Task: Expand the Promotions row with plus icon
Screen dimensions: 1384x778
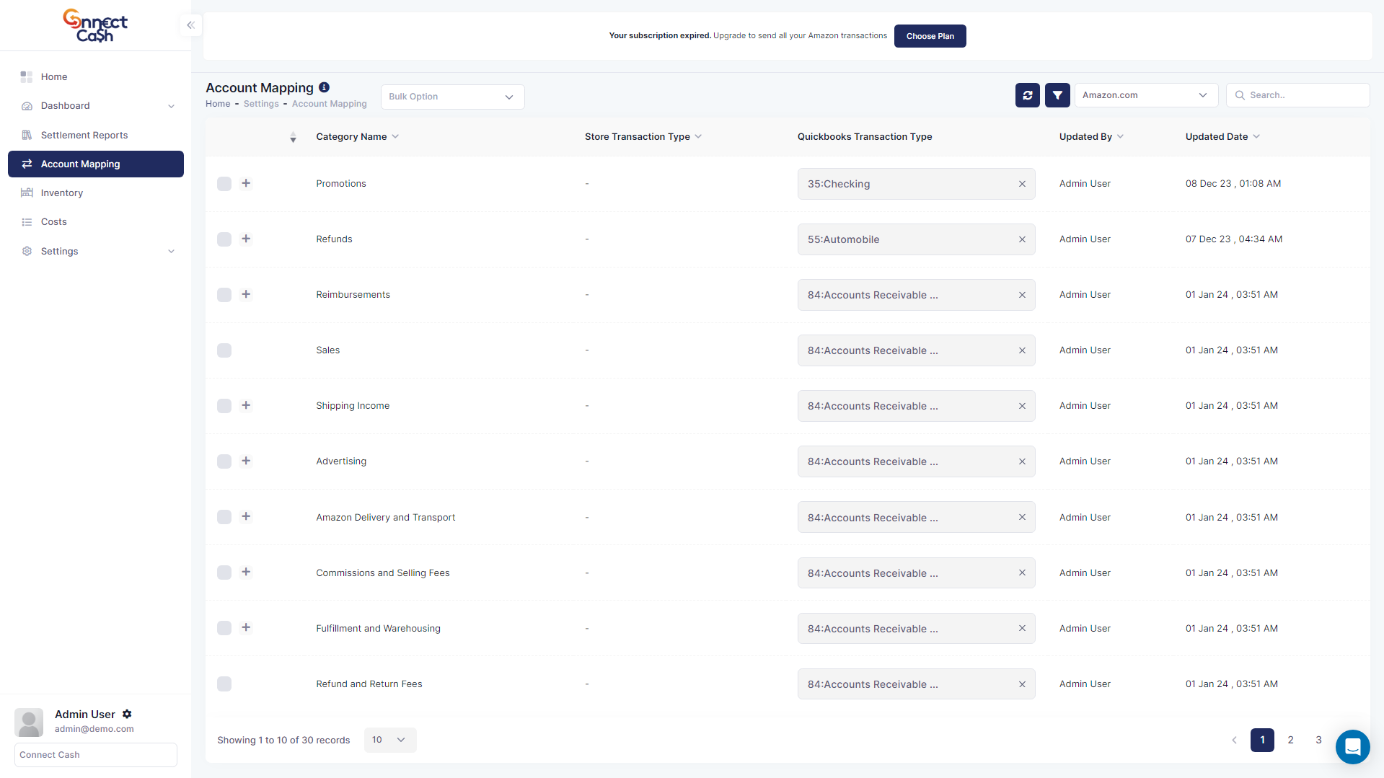Action: [246, 183]
